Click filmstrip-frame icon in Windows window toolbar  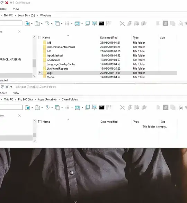click(x=77, y=24)
